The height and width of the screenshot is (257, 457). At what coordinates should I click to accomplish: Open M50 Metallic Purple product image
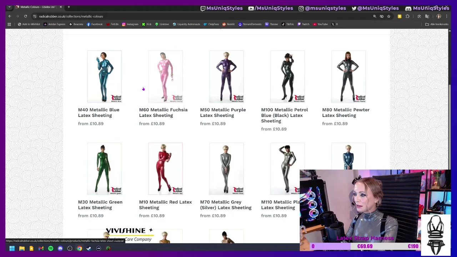click(x=226, y=77)
